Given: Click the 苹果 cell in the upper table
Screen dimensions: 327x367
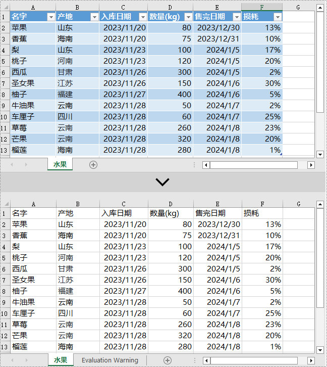Looking at the screenshot, I should [33, 28].
